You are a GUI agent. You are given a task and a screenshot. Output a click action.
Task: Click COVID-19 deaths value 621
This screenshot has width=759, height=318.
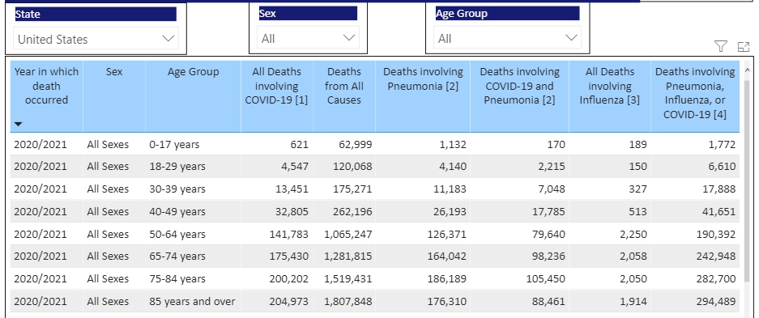click(x=300, y=144)
